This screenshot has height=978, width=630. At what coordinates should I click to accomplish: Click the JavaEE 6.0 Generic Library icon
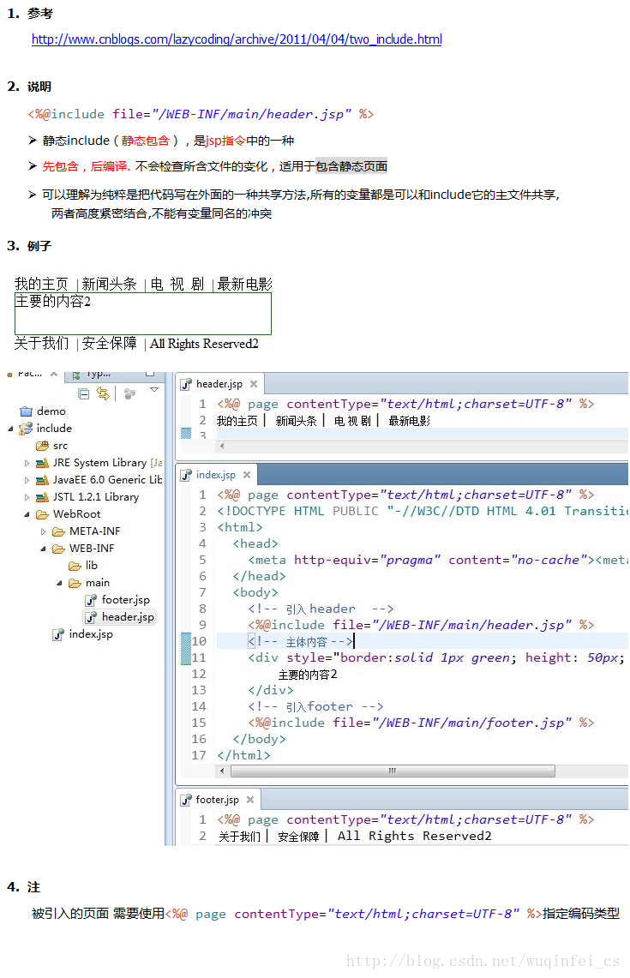[x=42, y=480]
